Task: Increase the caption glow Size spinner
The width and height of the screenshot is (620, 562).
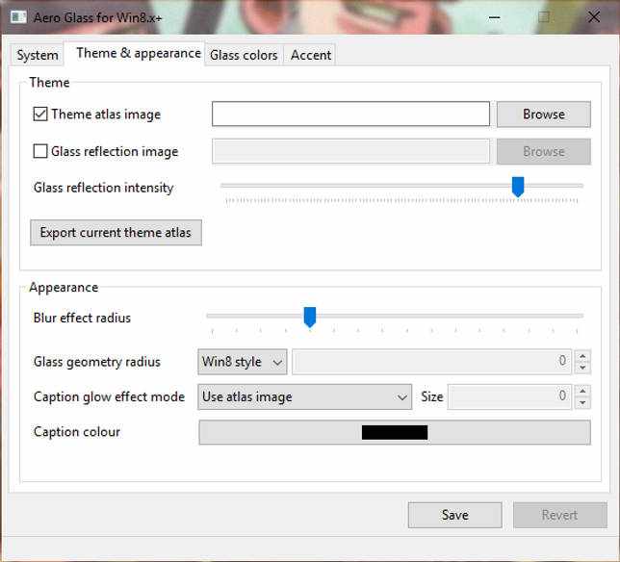Action: tap(582, 391)
